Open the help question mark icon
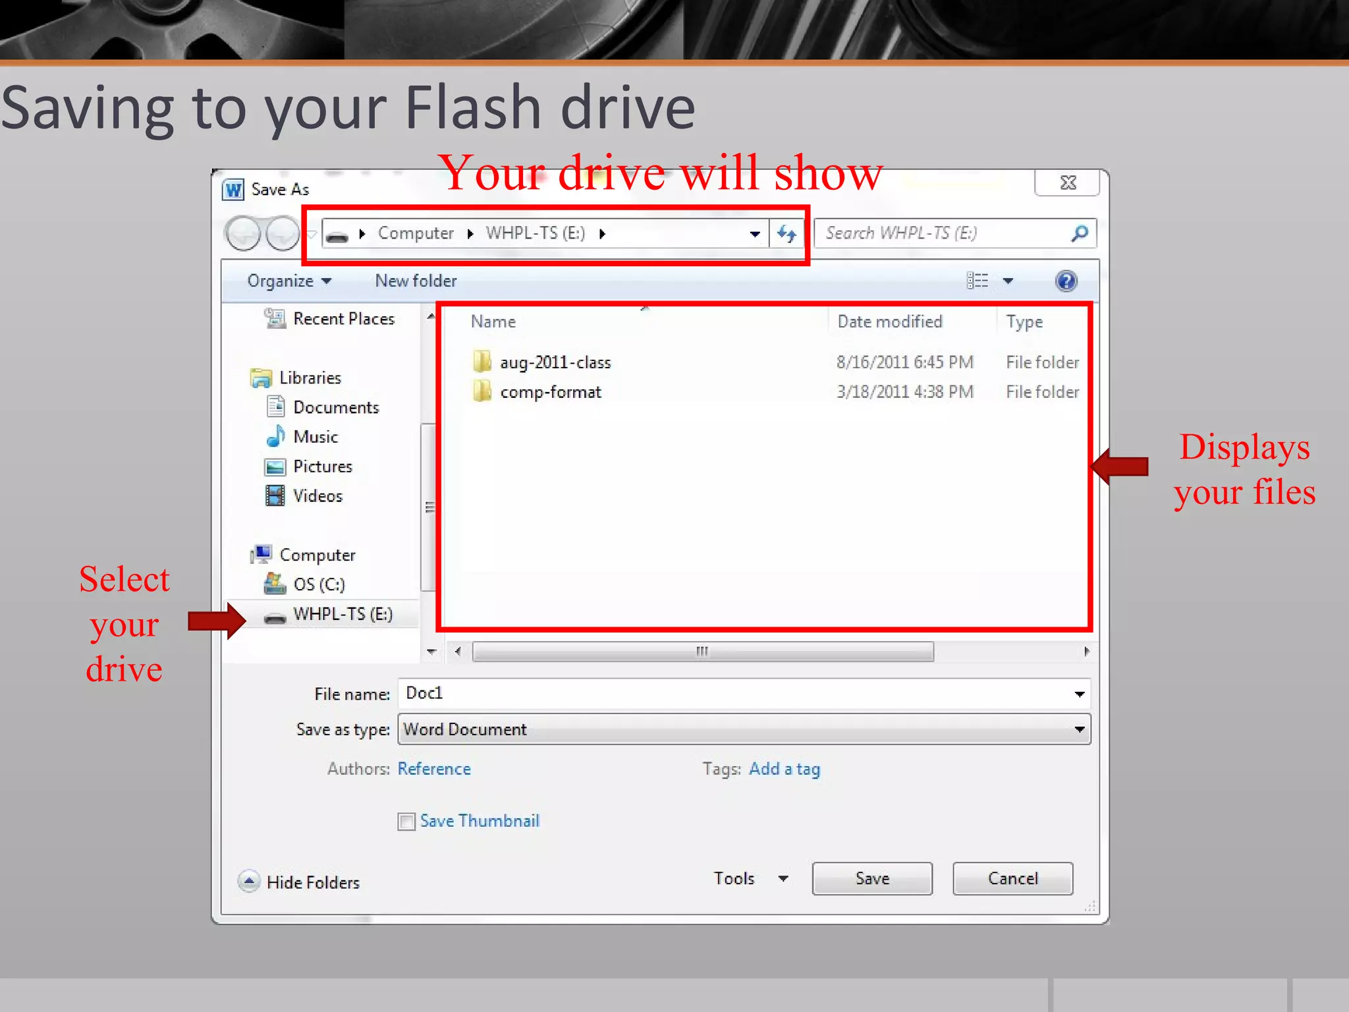The height and width of the screenshot is (1012, 1349). click(x=1066, y=281)
